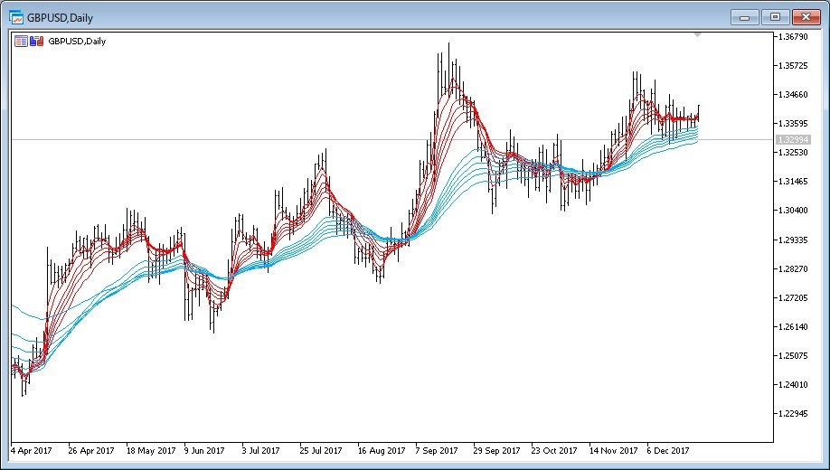Click the 29 Sep 2017 date label

click(x=496, y=451)
